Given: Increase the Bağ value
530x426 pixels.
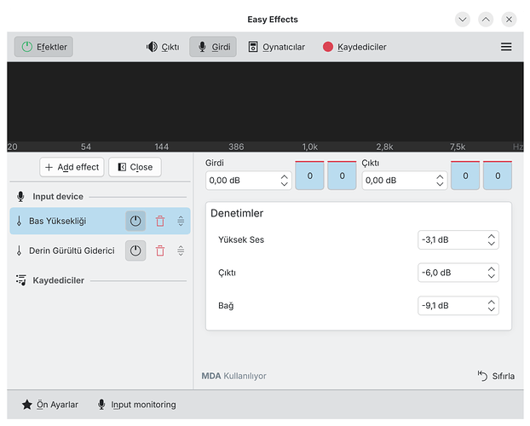Looking at the screenshot, I should (x=492, y=302).
